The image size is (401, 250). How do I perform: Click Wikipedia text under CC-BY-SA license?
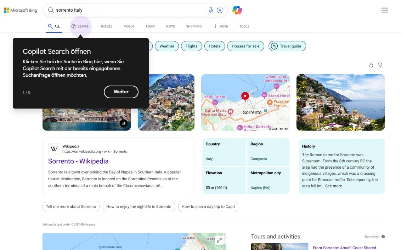69,225
